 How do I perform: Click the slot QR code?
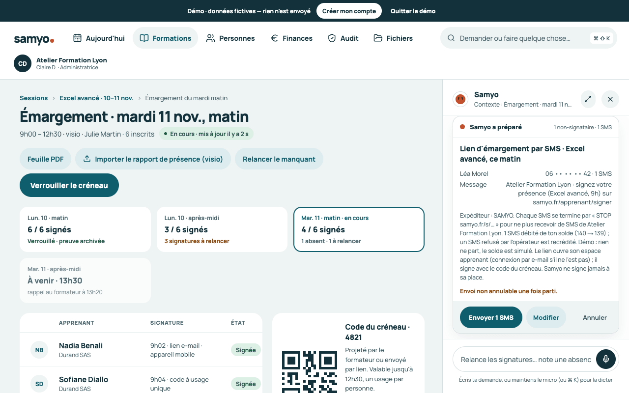coord(310,372)
